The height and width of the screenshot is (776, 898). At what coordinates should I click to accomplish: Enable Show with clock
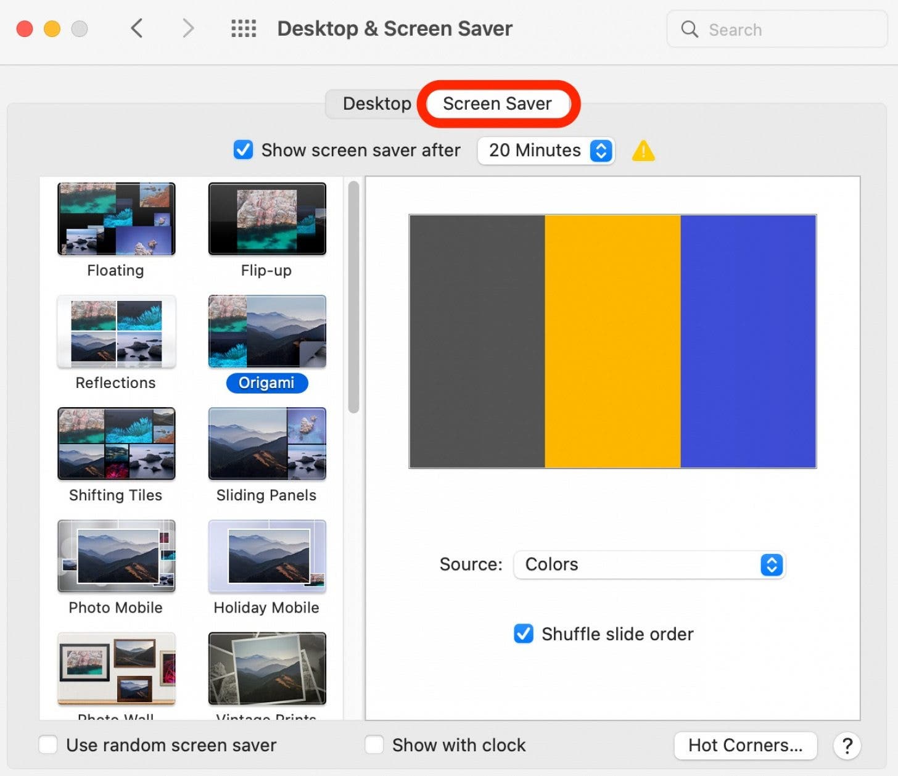pos(374,745)
